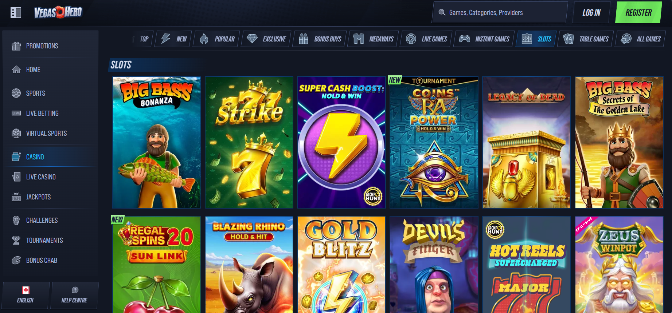Open the All Games tab label
This screenshot has height=313, width=672.
(x=648, y=39)
